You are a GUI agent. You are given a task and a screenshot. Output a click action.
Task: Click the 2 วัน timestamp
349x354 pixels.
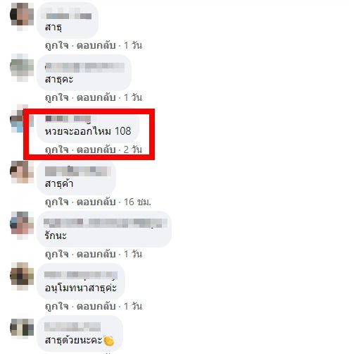click(x=133, y=149)
